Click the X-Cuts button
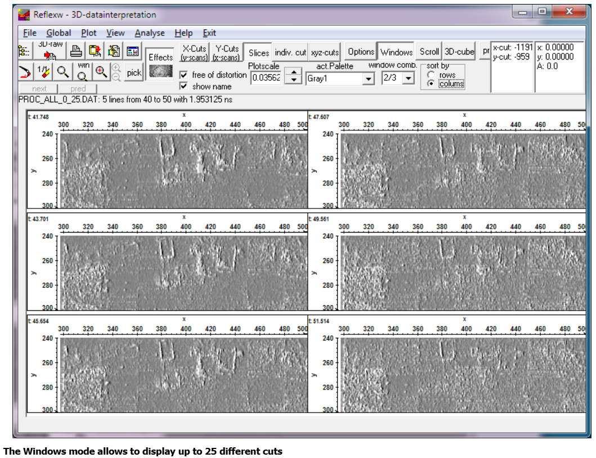 click(x=195, y=52)
